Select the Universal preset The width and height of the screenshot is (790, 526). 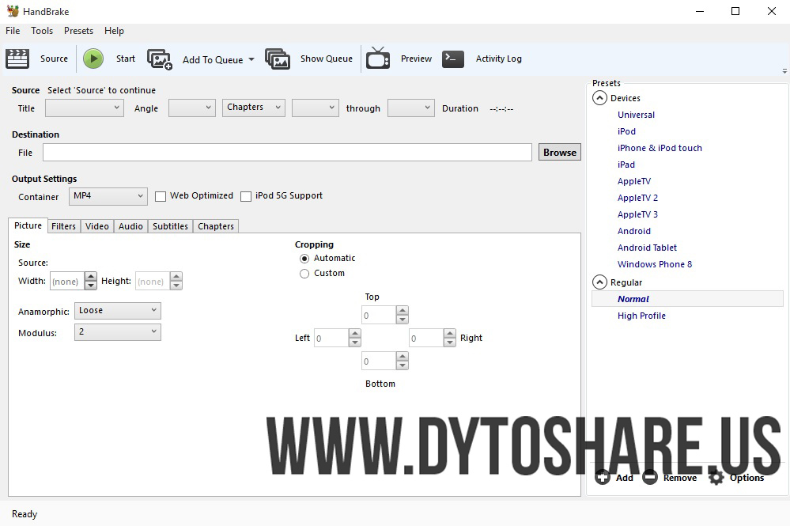[636, 115]
